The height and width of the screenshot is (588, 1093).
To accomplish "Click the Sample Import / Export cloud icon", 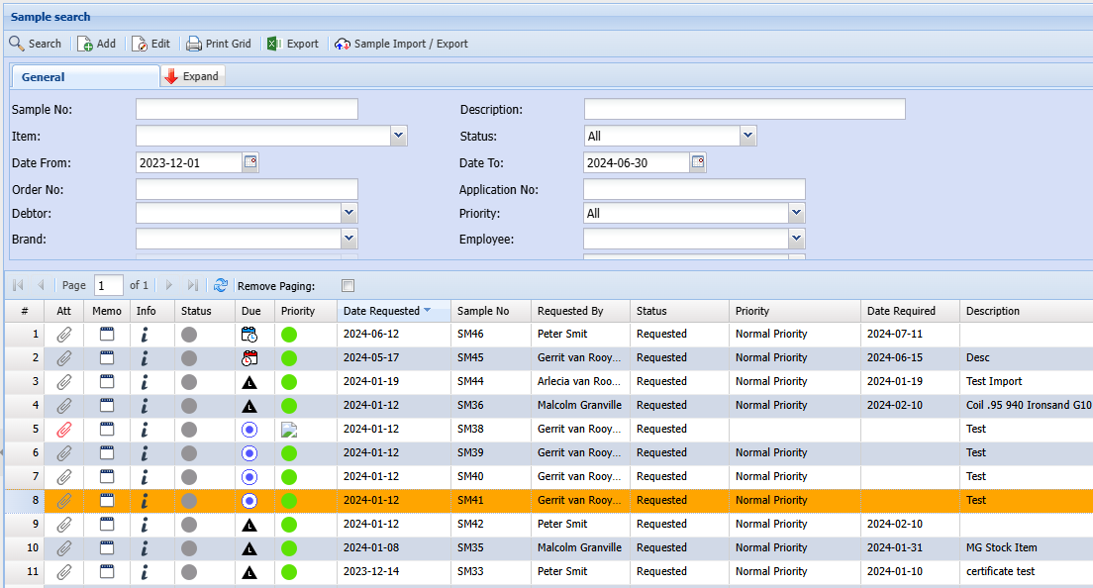I will tap(343, 44).
